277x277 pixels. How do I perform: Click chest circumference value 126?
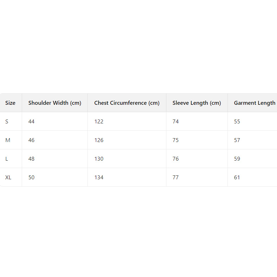tap(99, 140)
